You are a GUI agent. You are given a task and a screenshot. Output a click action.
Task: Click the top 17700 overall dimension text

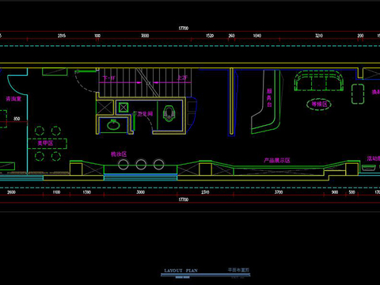click(184, 28)
